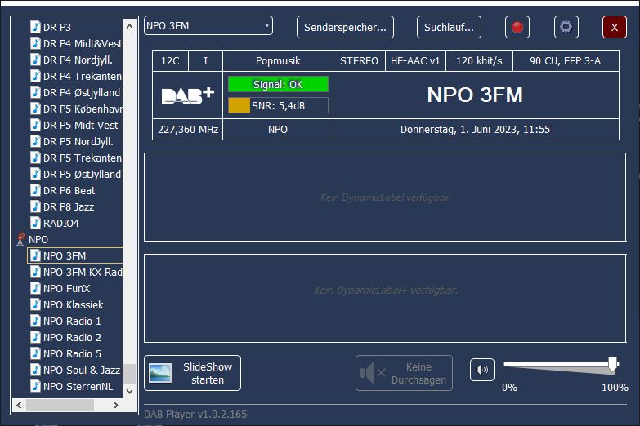The height and width of the screenshot is (426, 640).
Task: Select NPO Radio 2 station
Action: coord(72,337)
